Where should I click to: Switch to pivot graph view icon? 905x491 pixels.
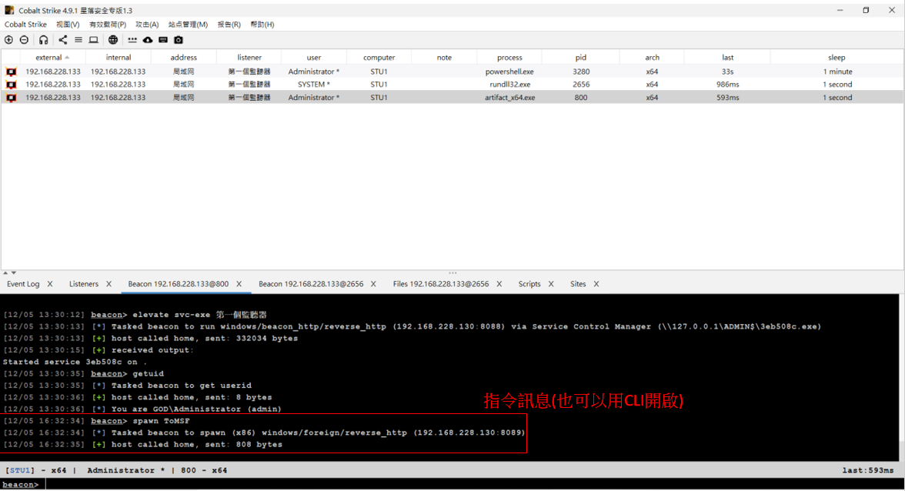(x=63, y=40)
